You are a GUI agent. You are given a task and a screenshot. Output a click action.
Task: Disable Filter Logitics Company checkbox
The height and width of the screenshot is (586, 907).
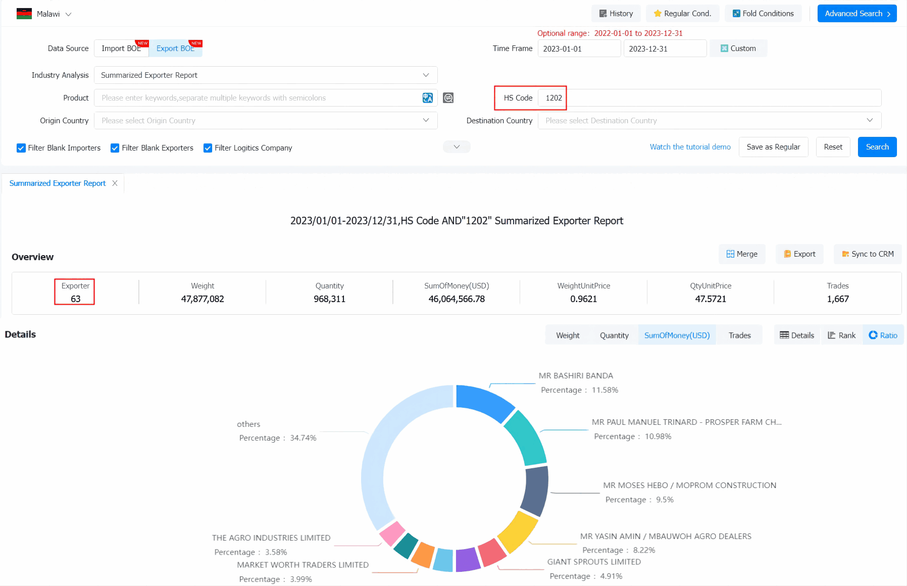(208, 148)
